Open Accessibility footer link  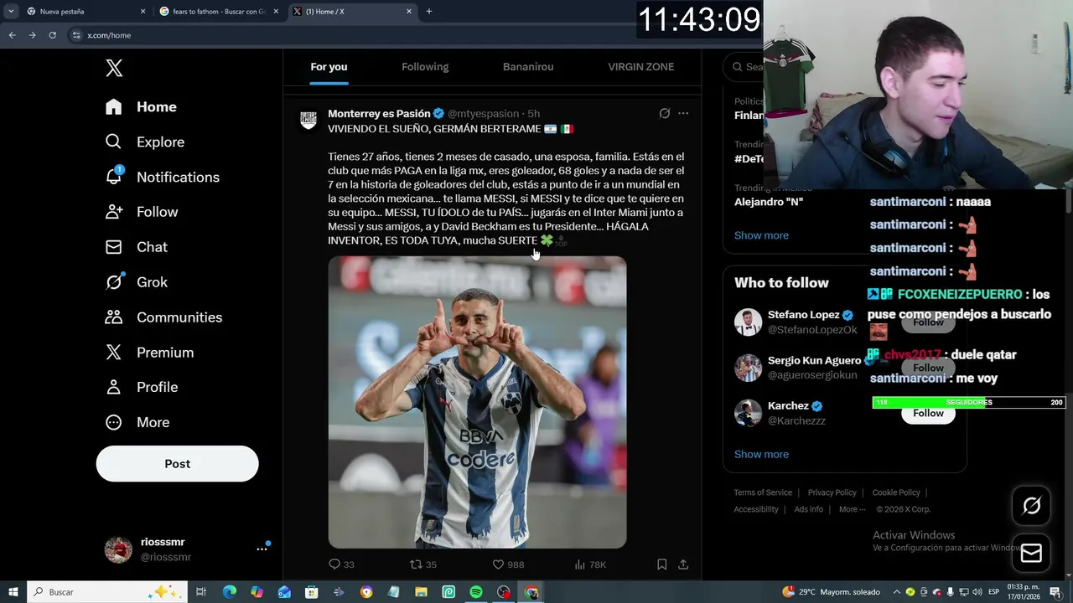pos(756,509)
